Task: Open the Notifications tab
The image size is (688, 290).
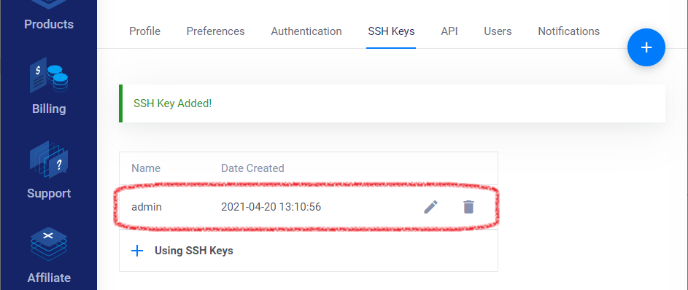Action: (x=568, y=31)
